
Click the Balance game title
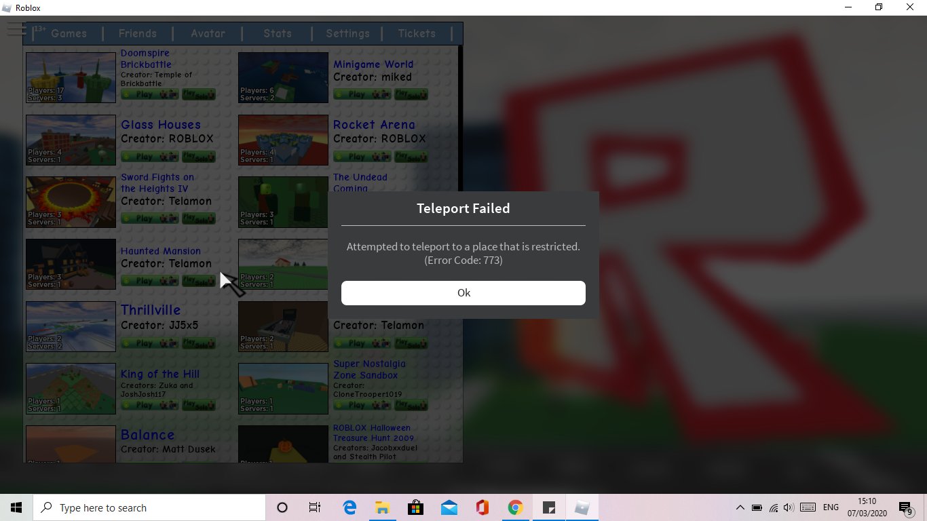147,435
